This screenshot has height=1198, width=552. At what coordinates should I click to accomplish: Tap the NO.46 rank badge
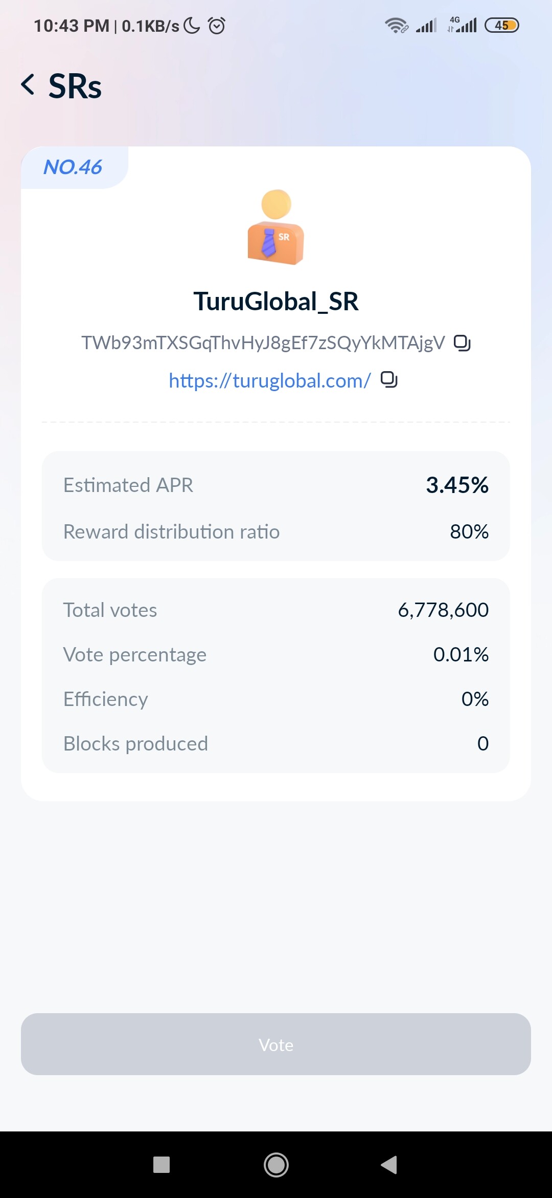coord(74,167)
